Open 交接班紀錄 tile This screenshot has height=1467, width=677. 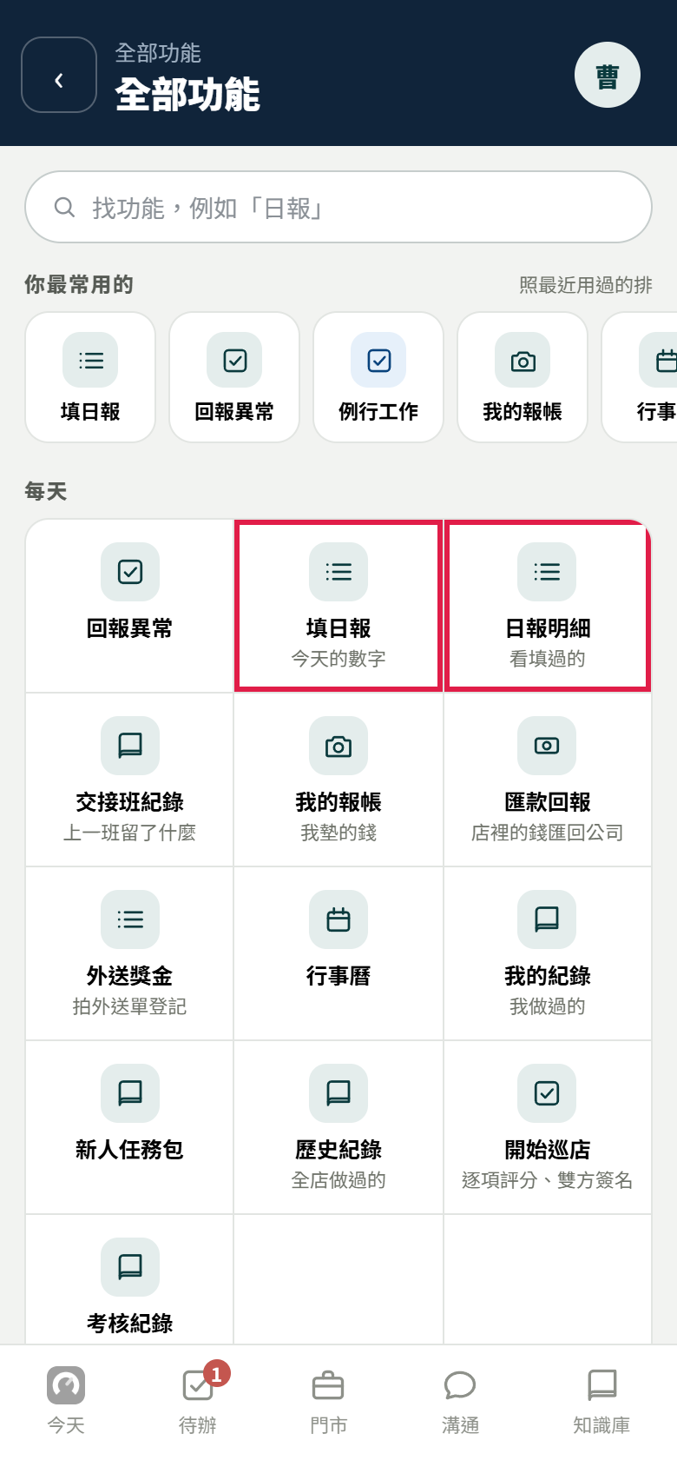point(130,780)
